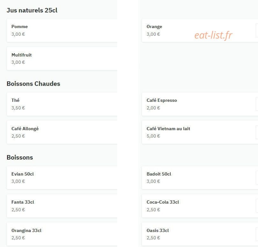This screenshot has width=258, height=247.
Task: Pick the Multifruit juice item
Action: pos(62,58)
